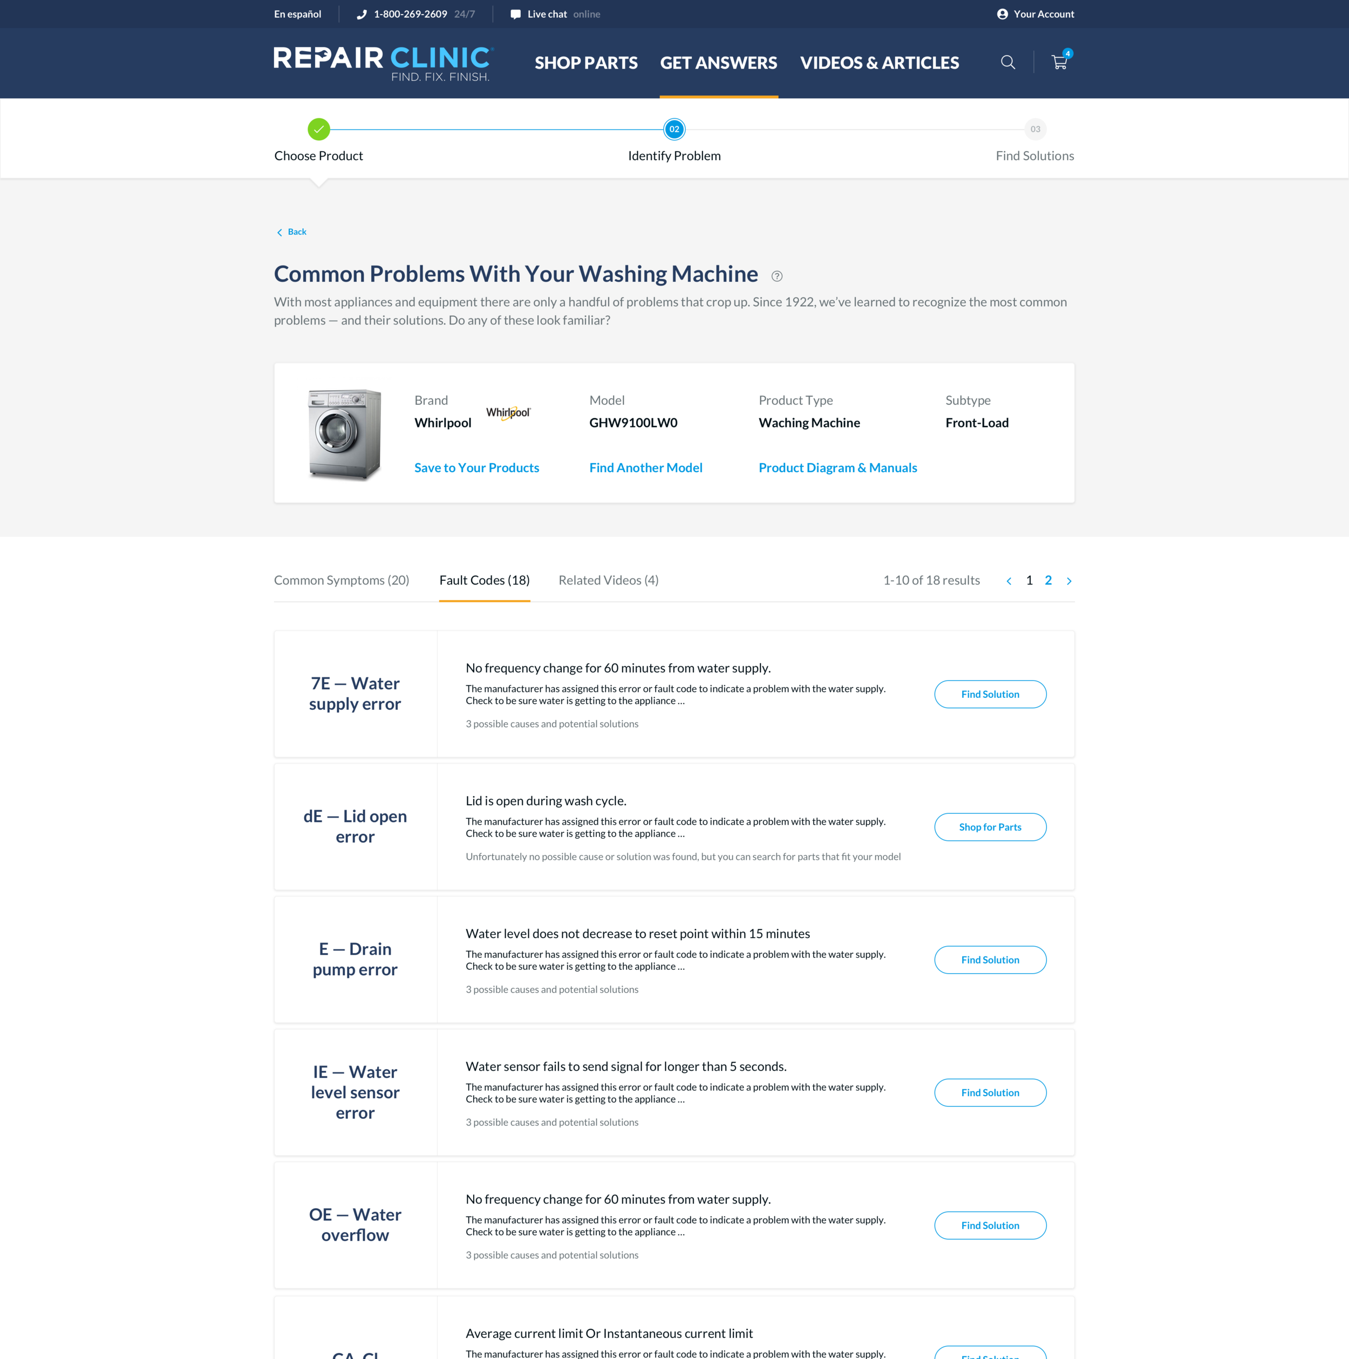
Task: Click the green Choose Product checkmark step
Action: coord(318,130)
